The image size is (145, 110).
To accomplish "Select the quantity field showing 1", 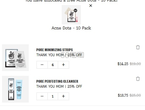I will click(53, 96).
